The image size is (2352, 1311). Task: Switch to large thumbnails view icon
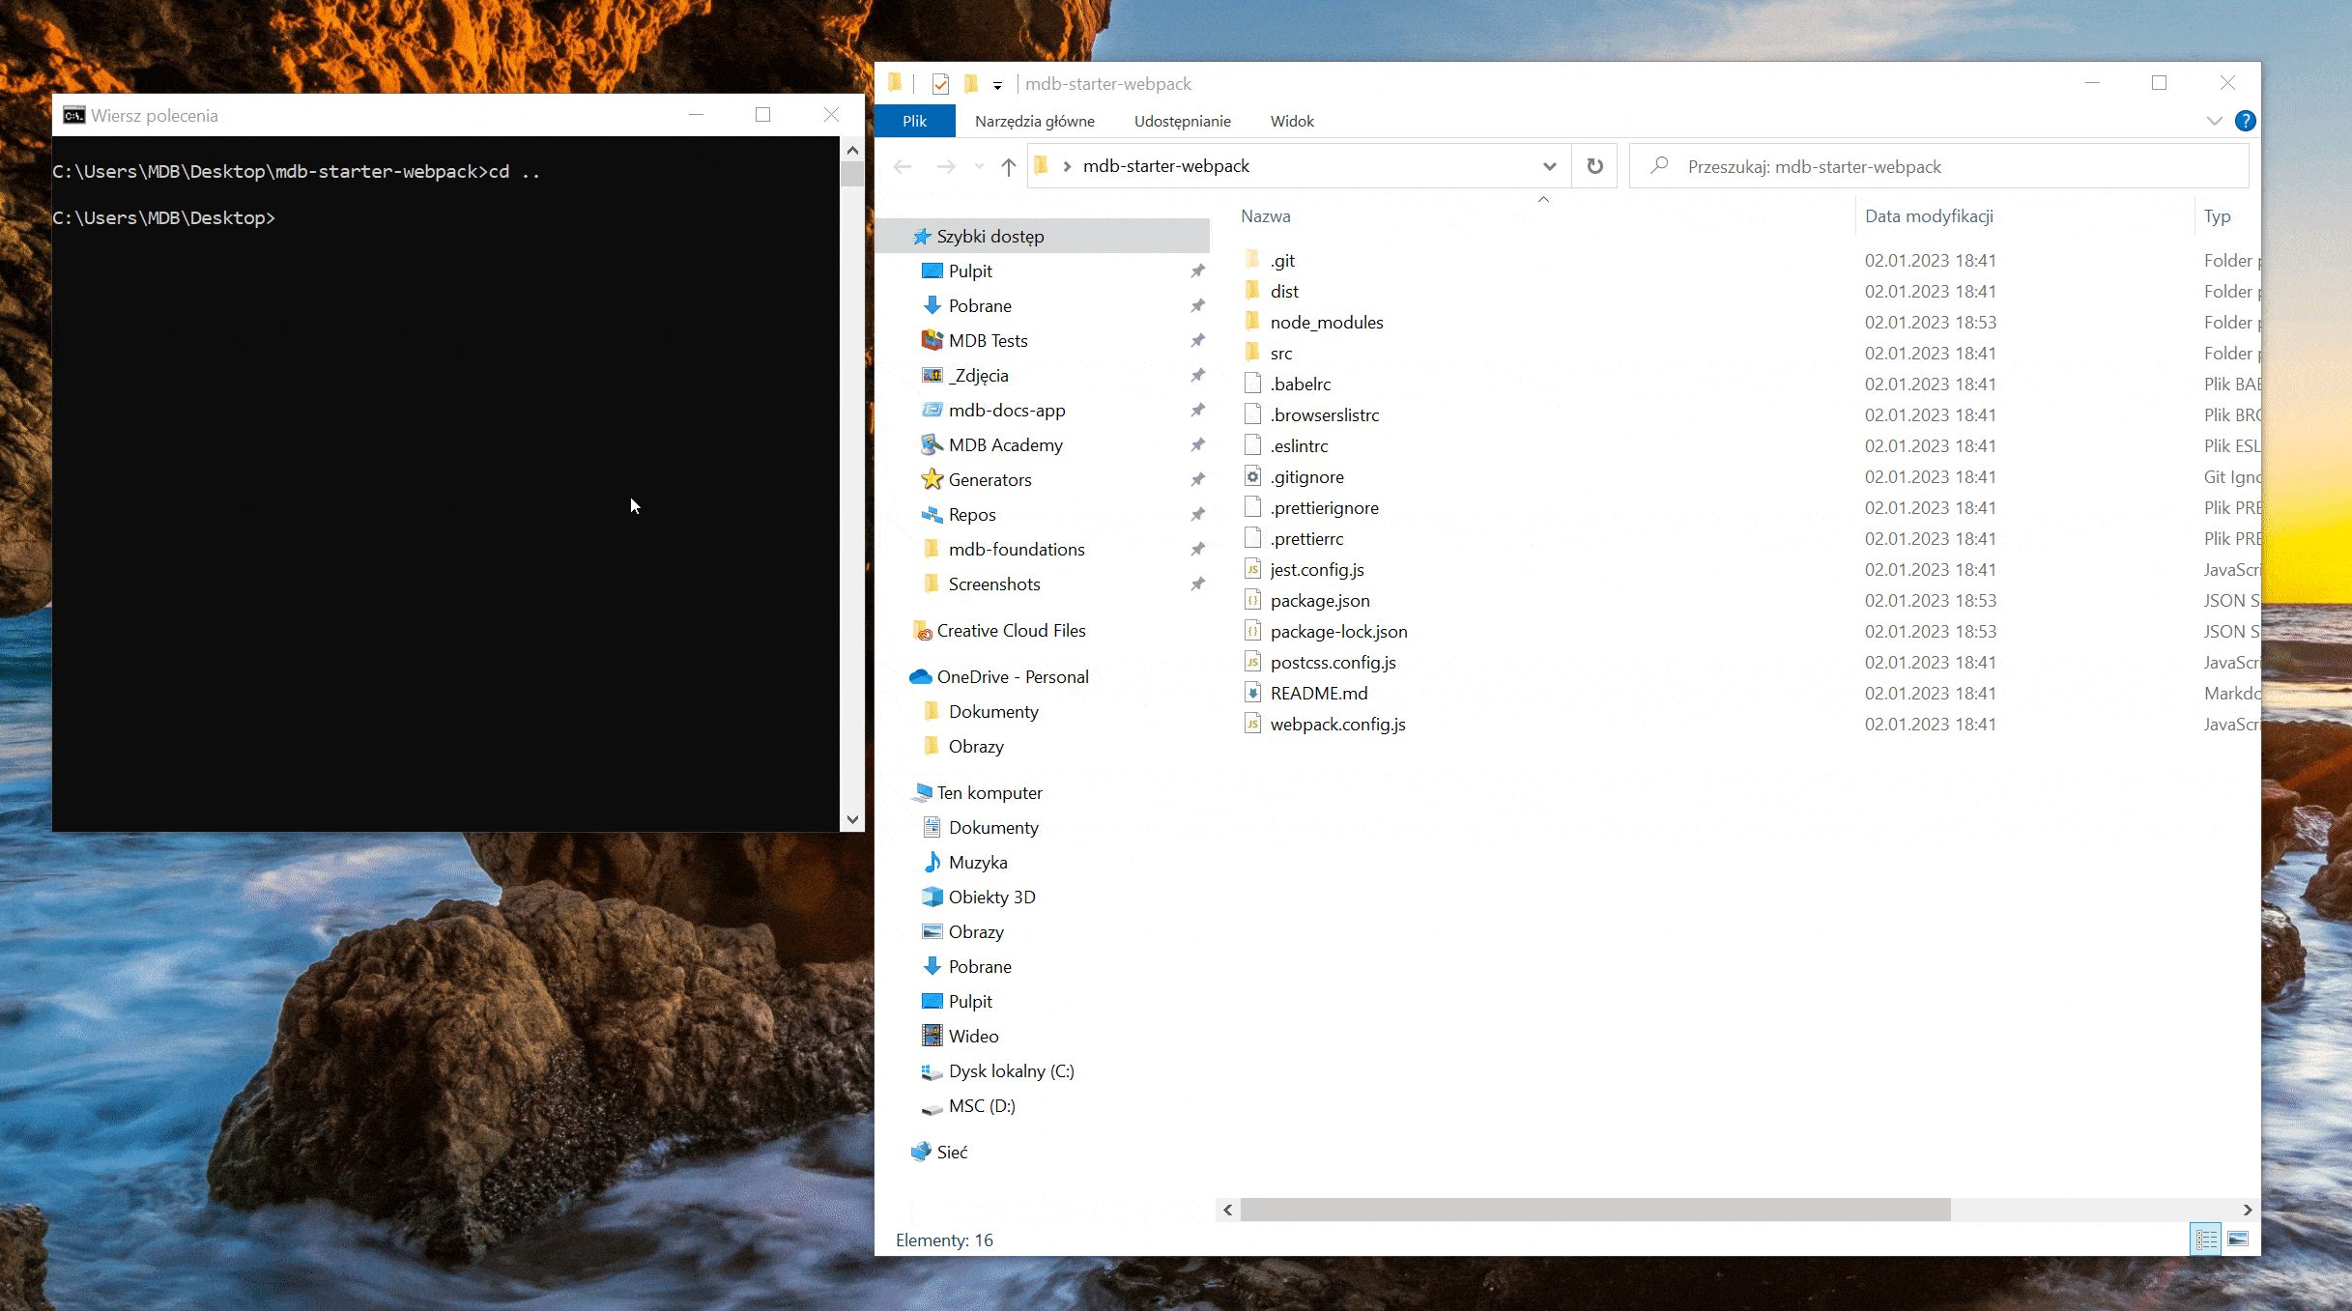[2238, 1239]
